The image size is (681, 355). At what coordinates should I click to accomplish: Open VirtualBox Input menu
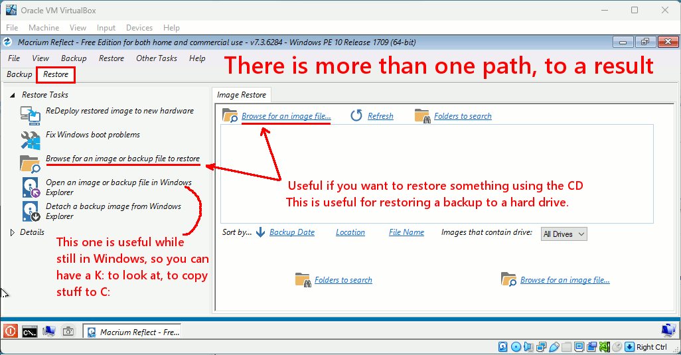106,28
